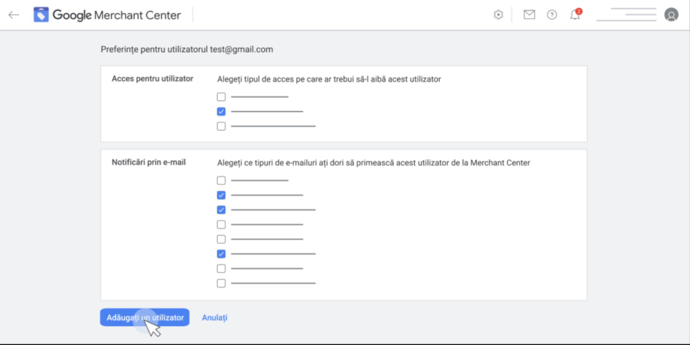The height and width of the screenshot is (345, 690).
Task: Check the last email notification checkbox
Action: pyautogui.click(x=221, y=283)
